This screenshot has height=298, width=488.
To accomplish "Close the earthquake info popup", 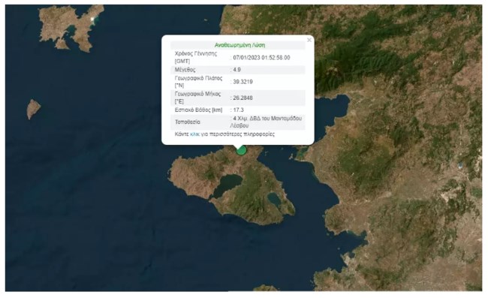I will coord(309,40).
